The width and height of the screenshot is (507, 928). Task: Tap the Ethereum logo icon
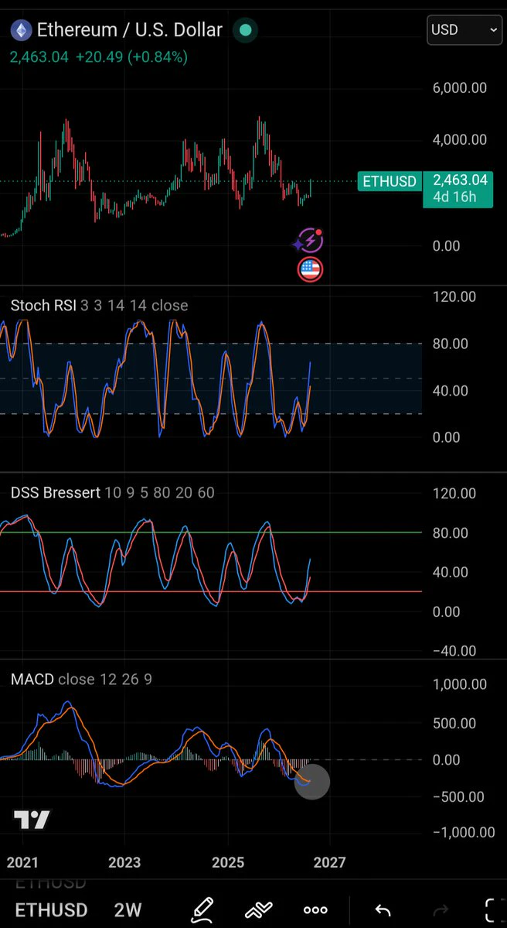click(22, 29)
